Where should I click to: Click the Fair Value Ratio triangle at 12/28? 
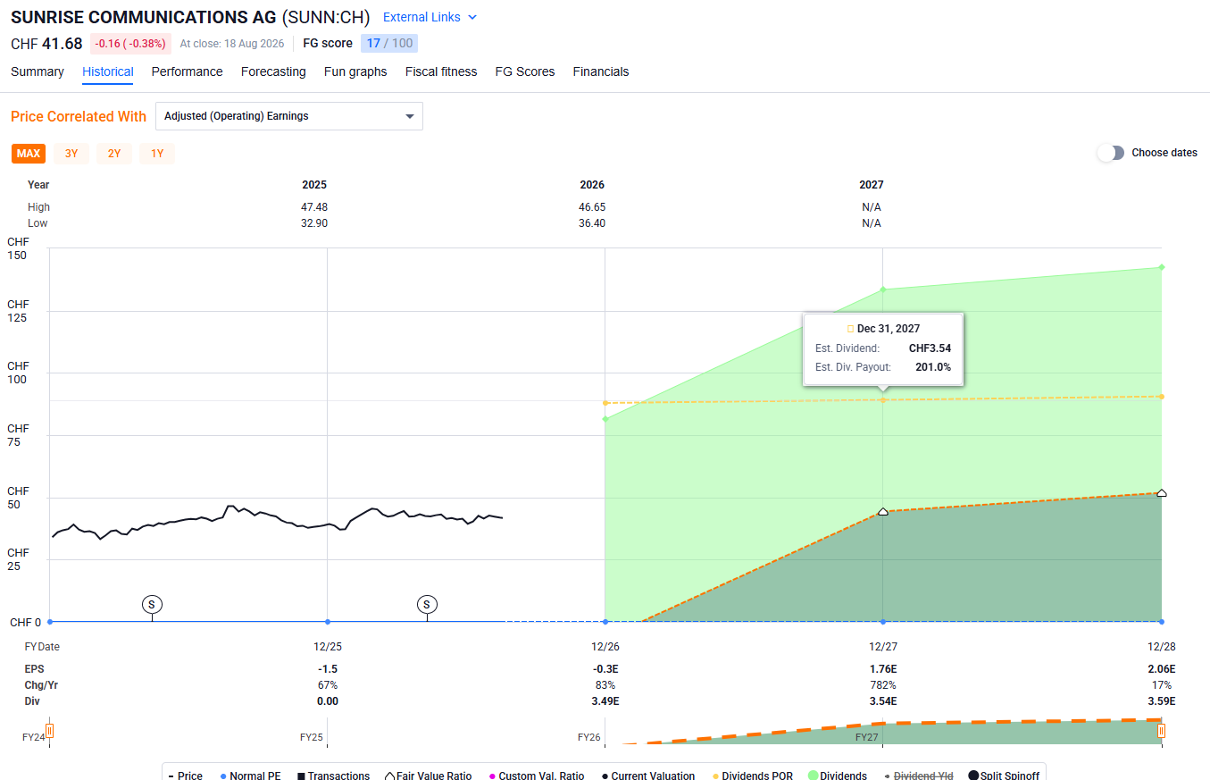tap(1162, 492)
